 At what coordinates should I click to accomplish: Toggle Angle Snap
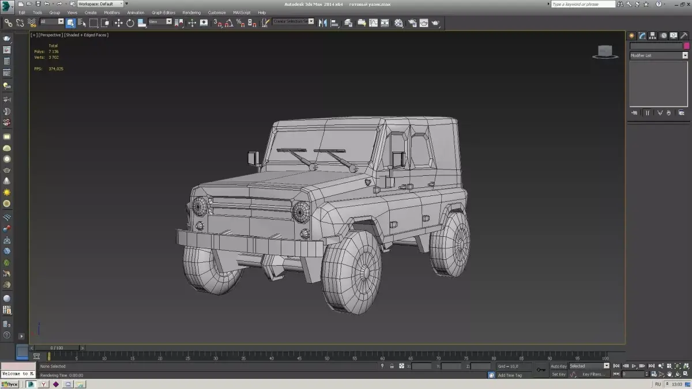229,22
